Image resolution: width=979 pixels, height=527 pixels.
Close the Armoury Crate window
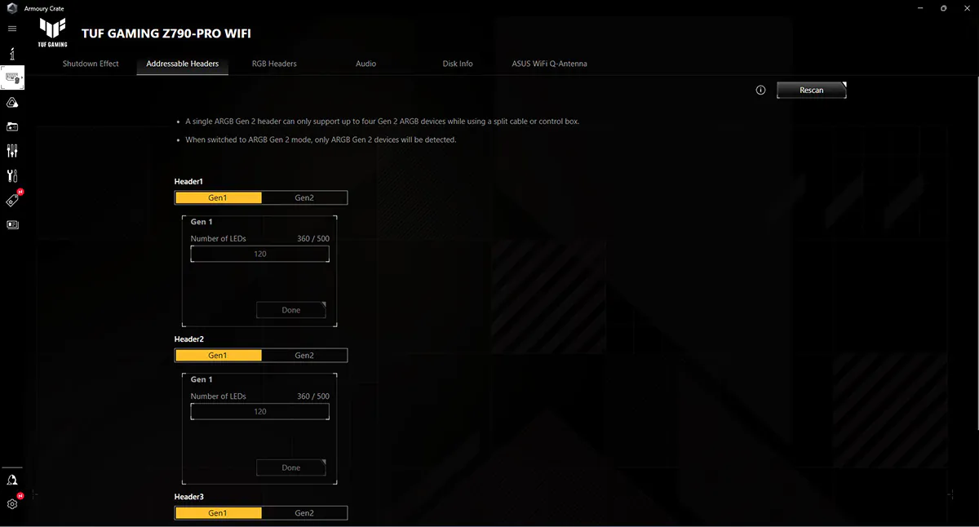point(967,8)
